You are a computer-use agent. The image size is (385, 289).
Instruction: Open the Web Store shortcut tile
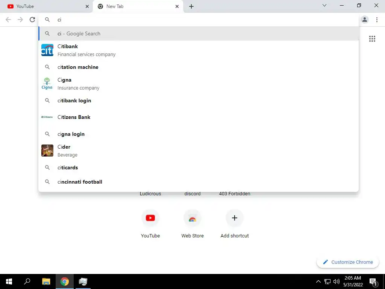[192, 224]
